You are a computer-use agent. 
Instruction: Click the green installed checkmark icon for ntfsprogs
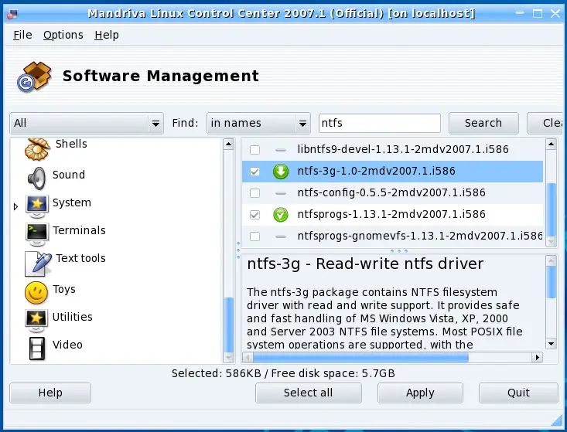pyautogui.click(x=281, y=215)
